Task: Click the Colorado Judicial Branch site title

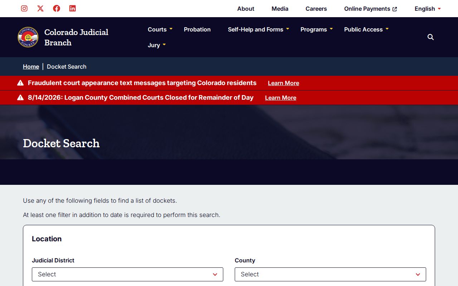Action: pyautogui.click(x=76, y=37)
